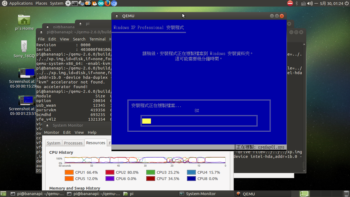Open the View menu in System Monitor
Image resolution: width=350 pixels, height=197 pixels.
point(79,132)
